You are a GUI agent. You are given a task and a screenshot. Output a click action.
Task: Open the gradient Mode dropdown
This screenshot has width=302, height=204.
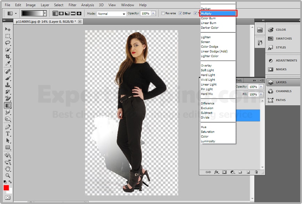click(111, 14)
